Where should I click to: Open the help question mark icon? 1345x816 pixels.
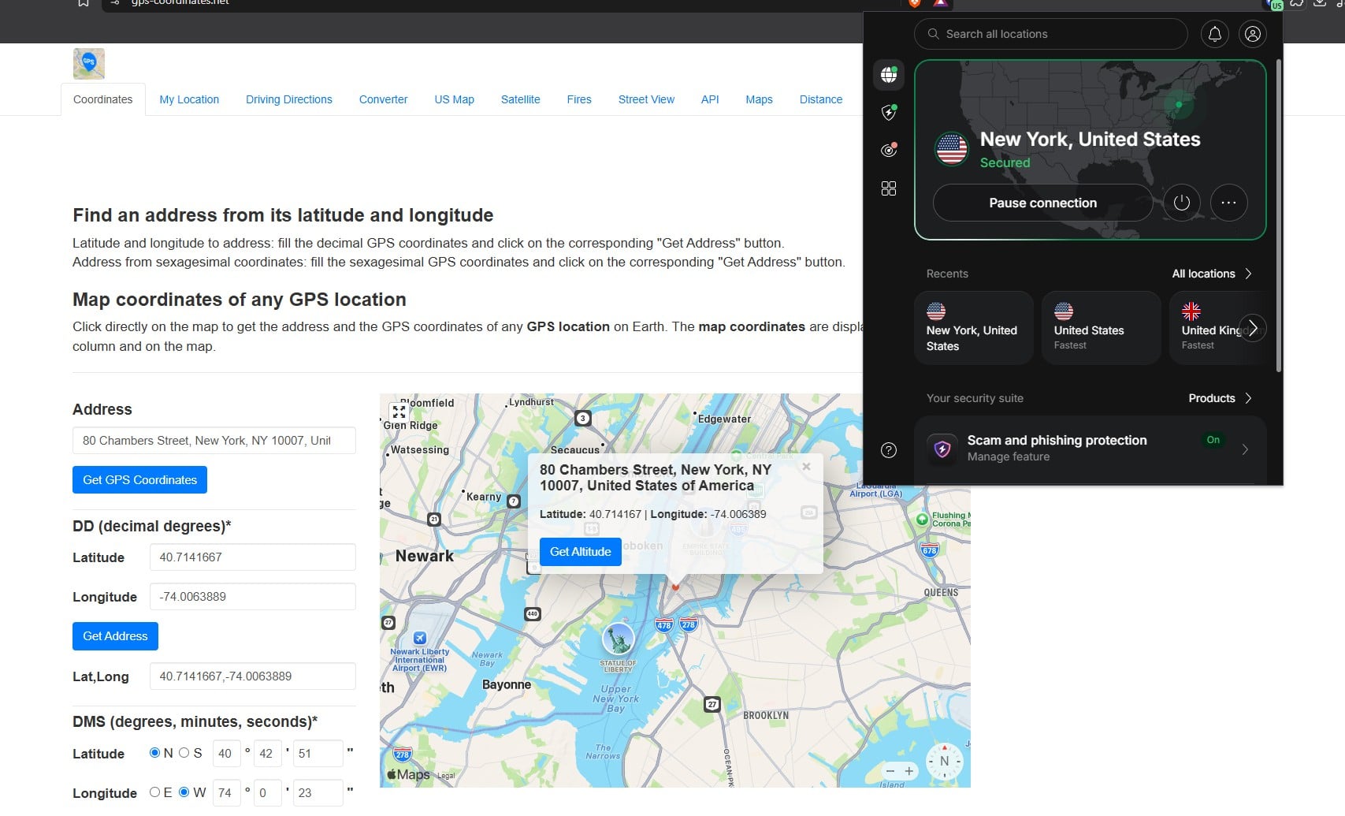pyautogui.click(x=889, y=450)
